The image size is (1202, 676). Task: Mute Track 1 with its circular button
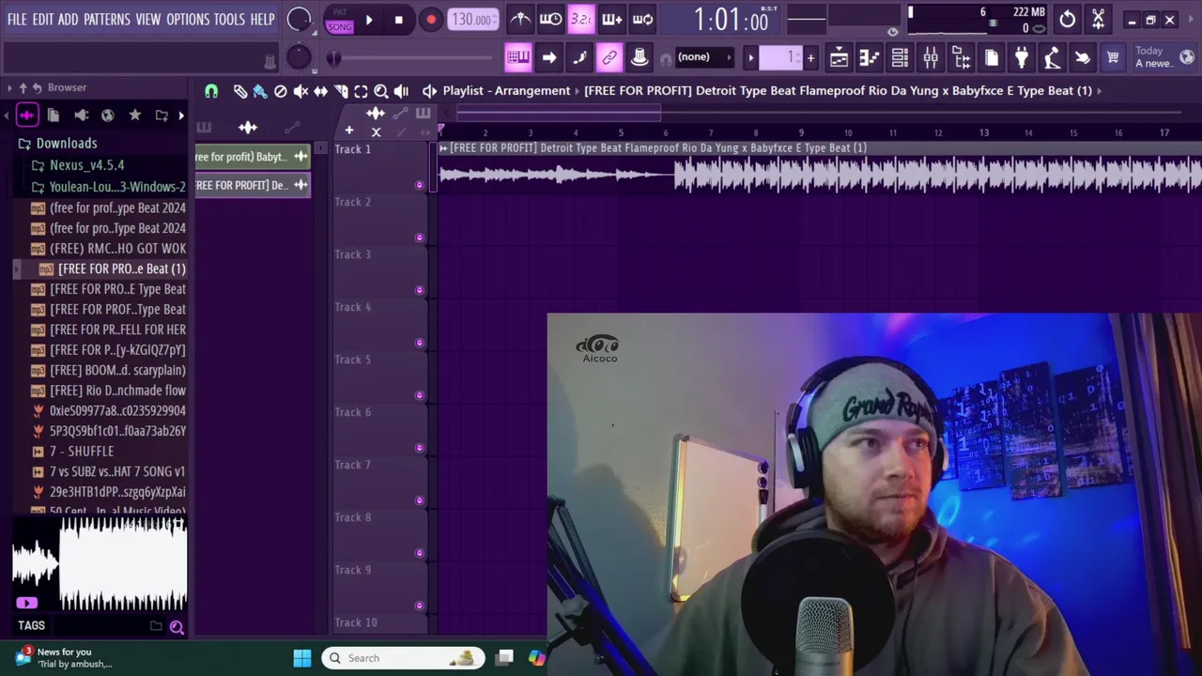[420, 185]
